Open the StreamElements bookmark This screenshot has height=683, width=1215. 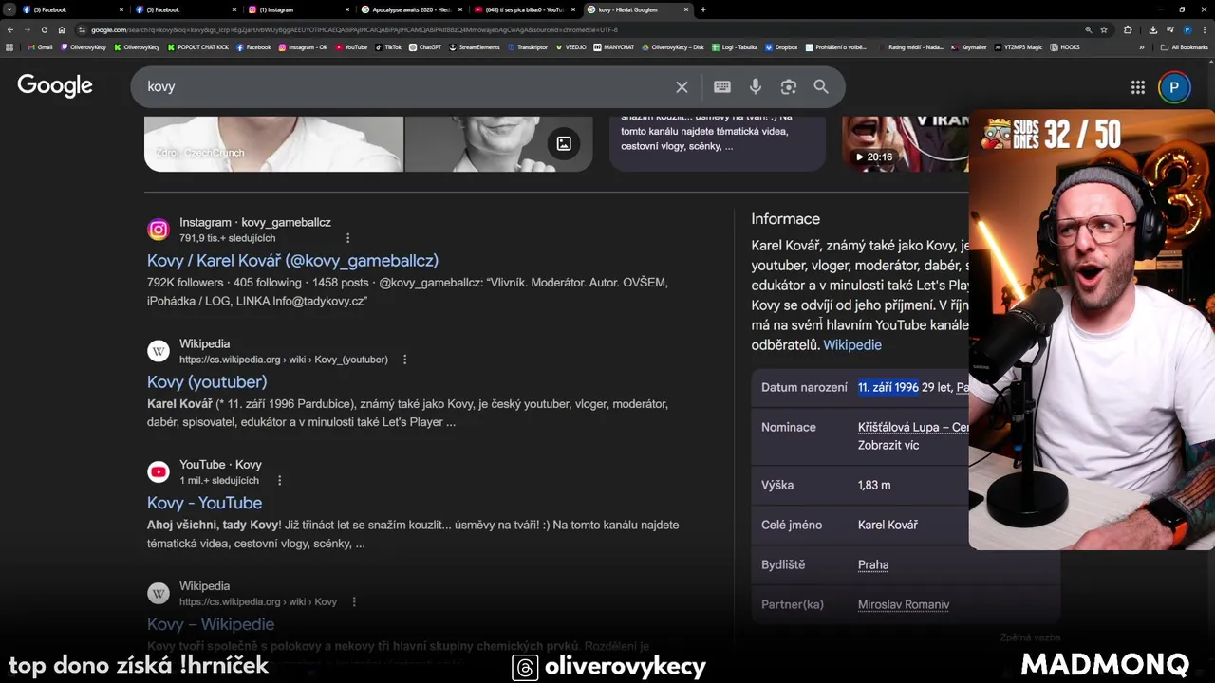475,46
